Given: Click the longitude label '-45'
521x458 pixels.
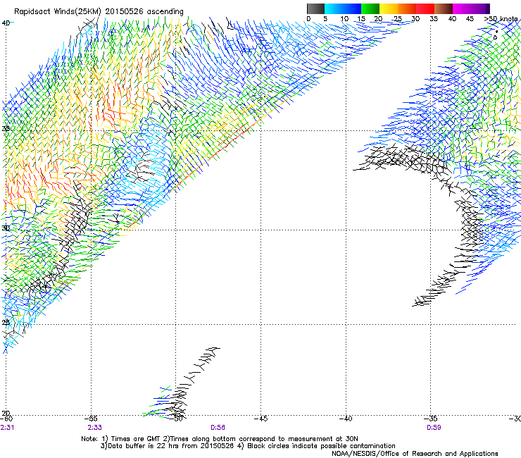Looking at the screenshot, I should point(260,419).
